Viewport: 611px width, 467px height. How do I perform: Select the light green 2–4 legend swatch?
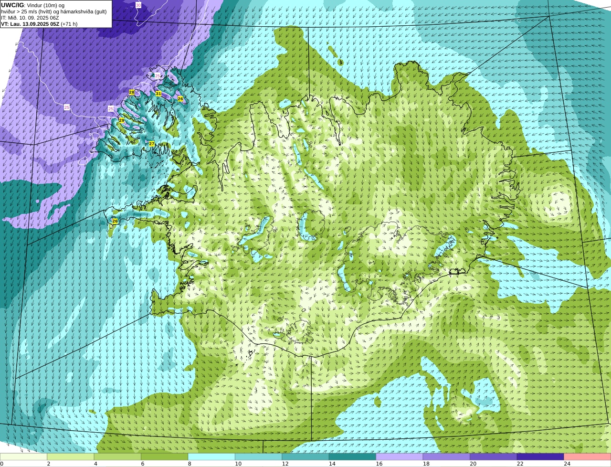(x=71, y=456)
